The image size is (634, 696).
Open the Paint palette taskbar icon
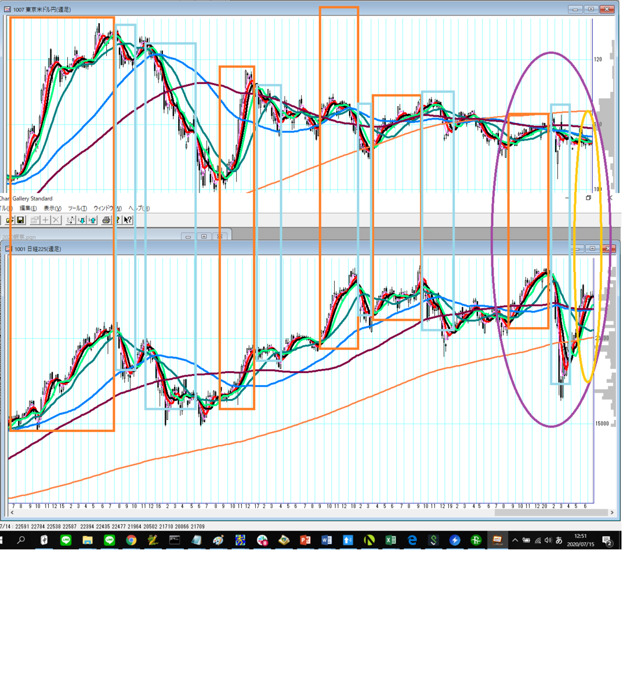click(218, 541)
